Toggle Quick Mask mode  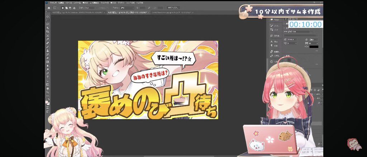coord(48,108)
